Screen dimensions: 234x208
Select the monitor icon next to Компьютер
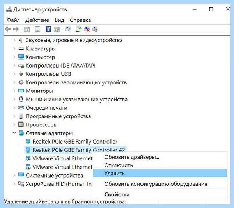pyautogui.click(x=21, y=57)
